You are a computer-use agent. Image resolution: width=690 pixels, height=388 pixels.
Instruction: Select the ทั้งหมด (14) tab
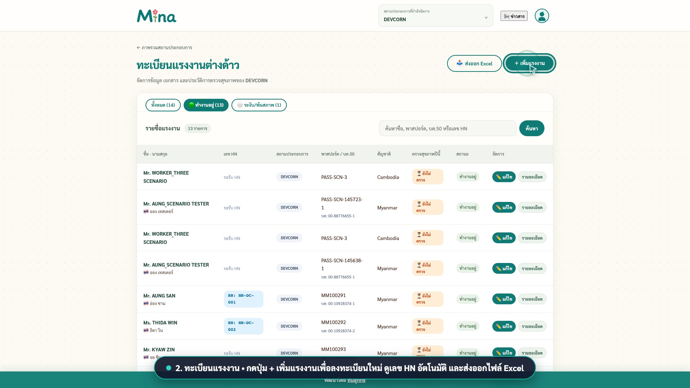(163, 105)
